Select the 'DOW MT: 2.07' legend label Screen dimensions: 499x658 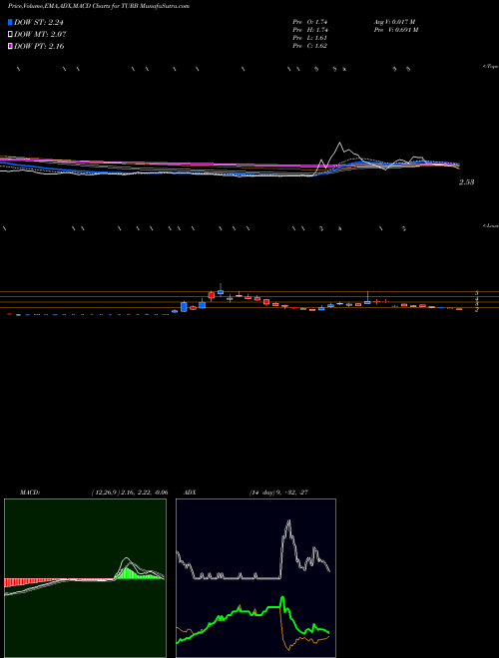(x=40, y=35)
